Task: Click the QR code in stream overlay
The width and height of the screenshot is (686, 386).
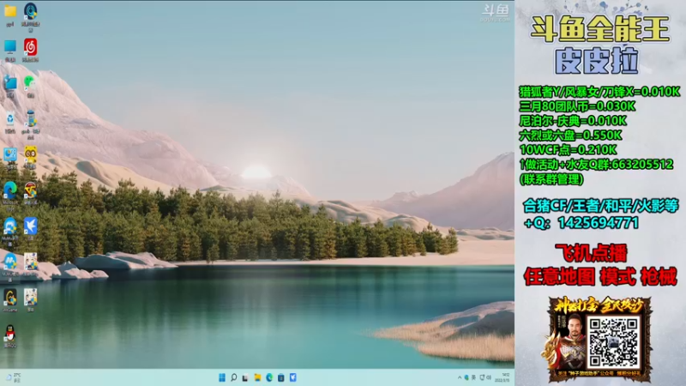Action: tap(613, 342)
